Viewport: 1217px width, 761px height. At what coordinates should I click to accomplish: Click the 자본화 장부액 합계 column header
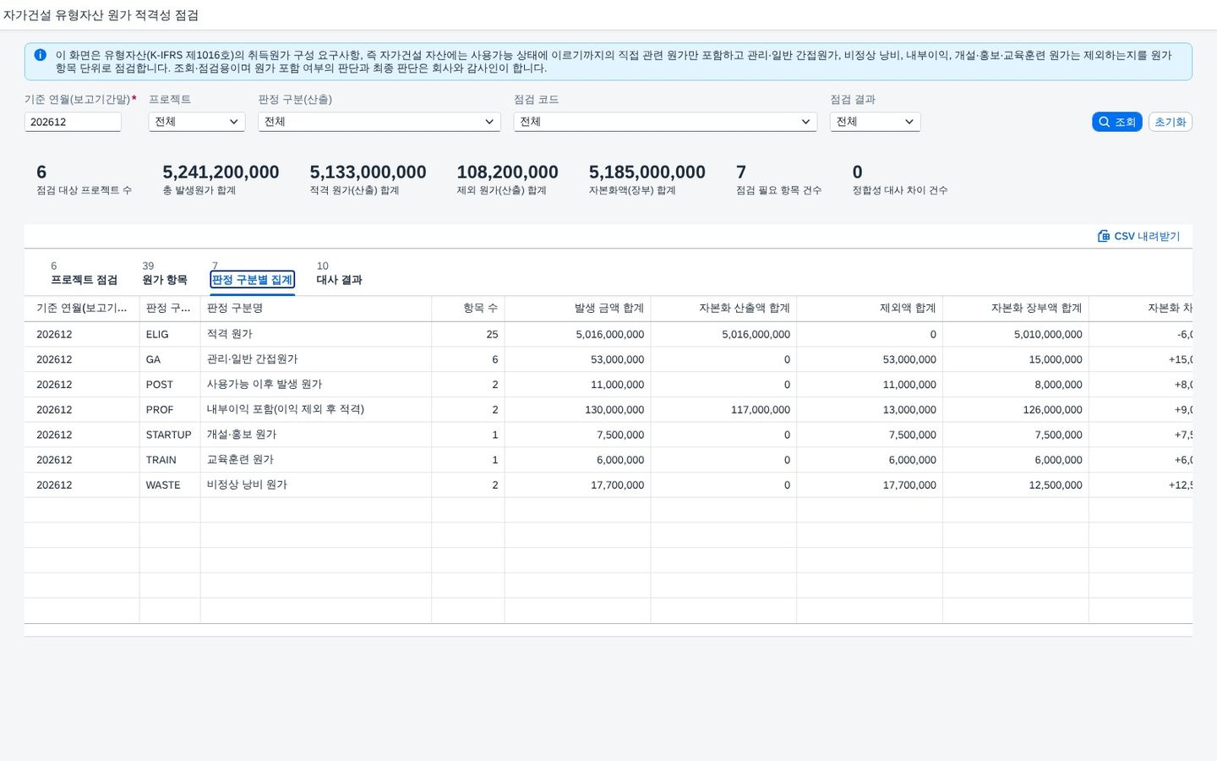[x=1016, y=309]
